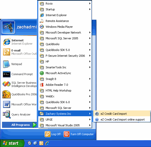Viewport: 151px width, 147px height.
Task: Click the Windows start button
Action: coord(12,143)
